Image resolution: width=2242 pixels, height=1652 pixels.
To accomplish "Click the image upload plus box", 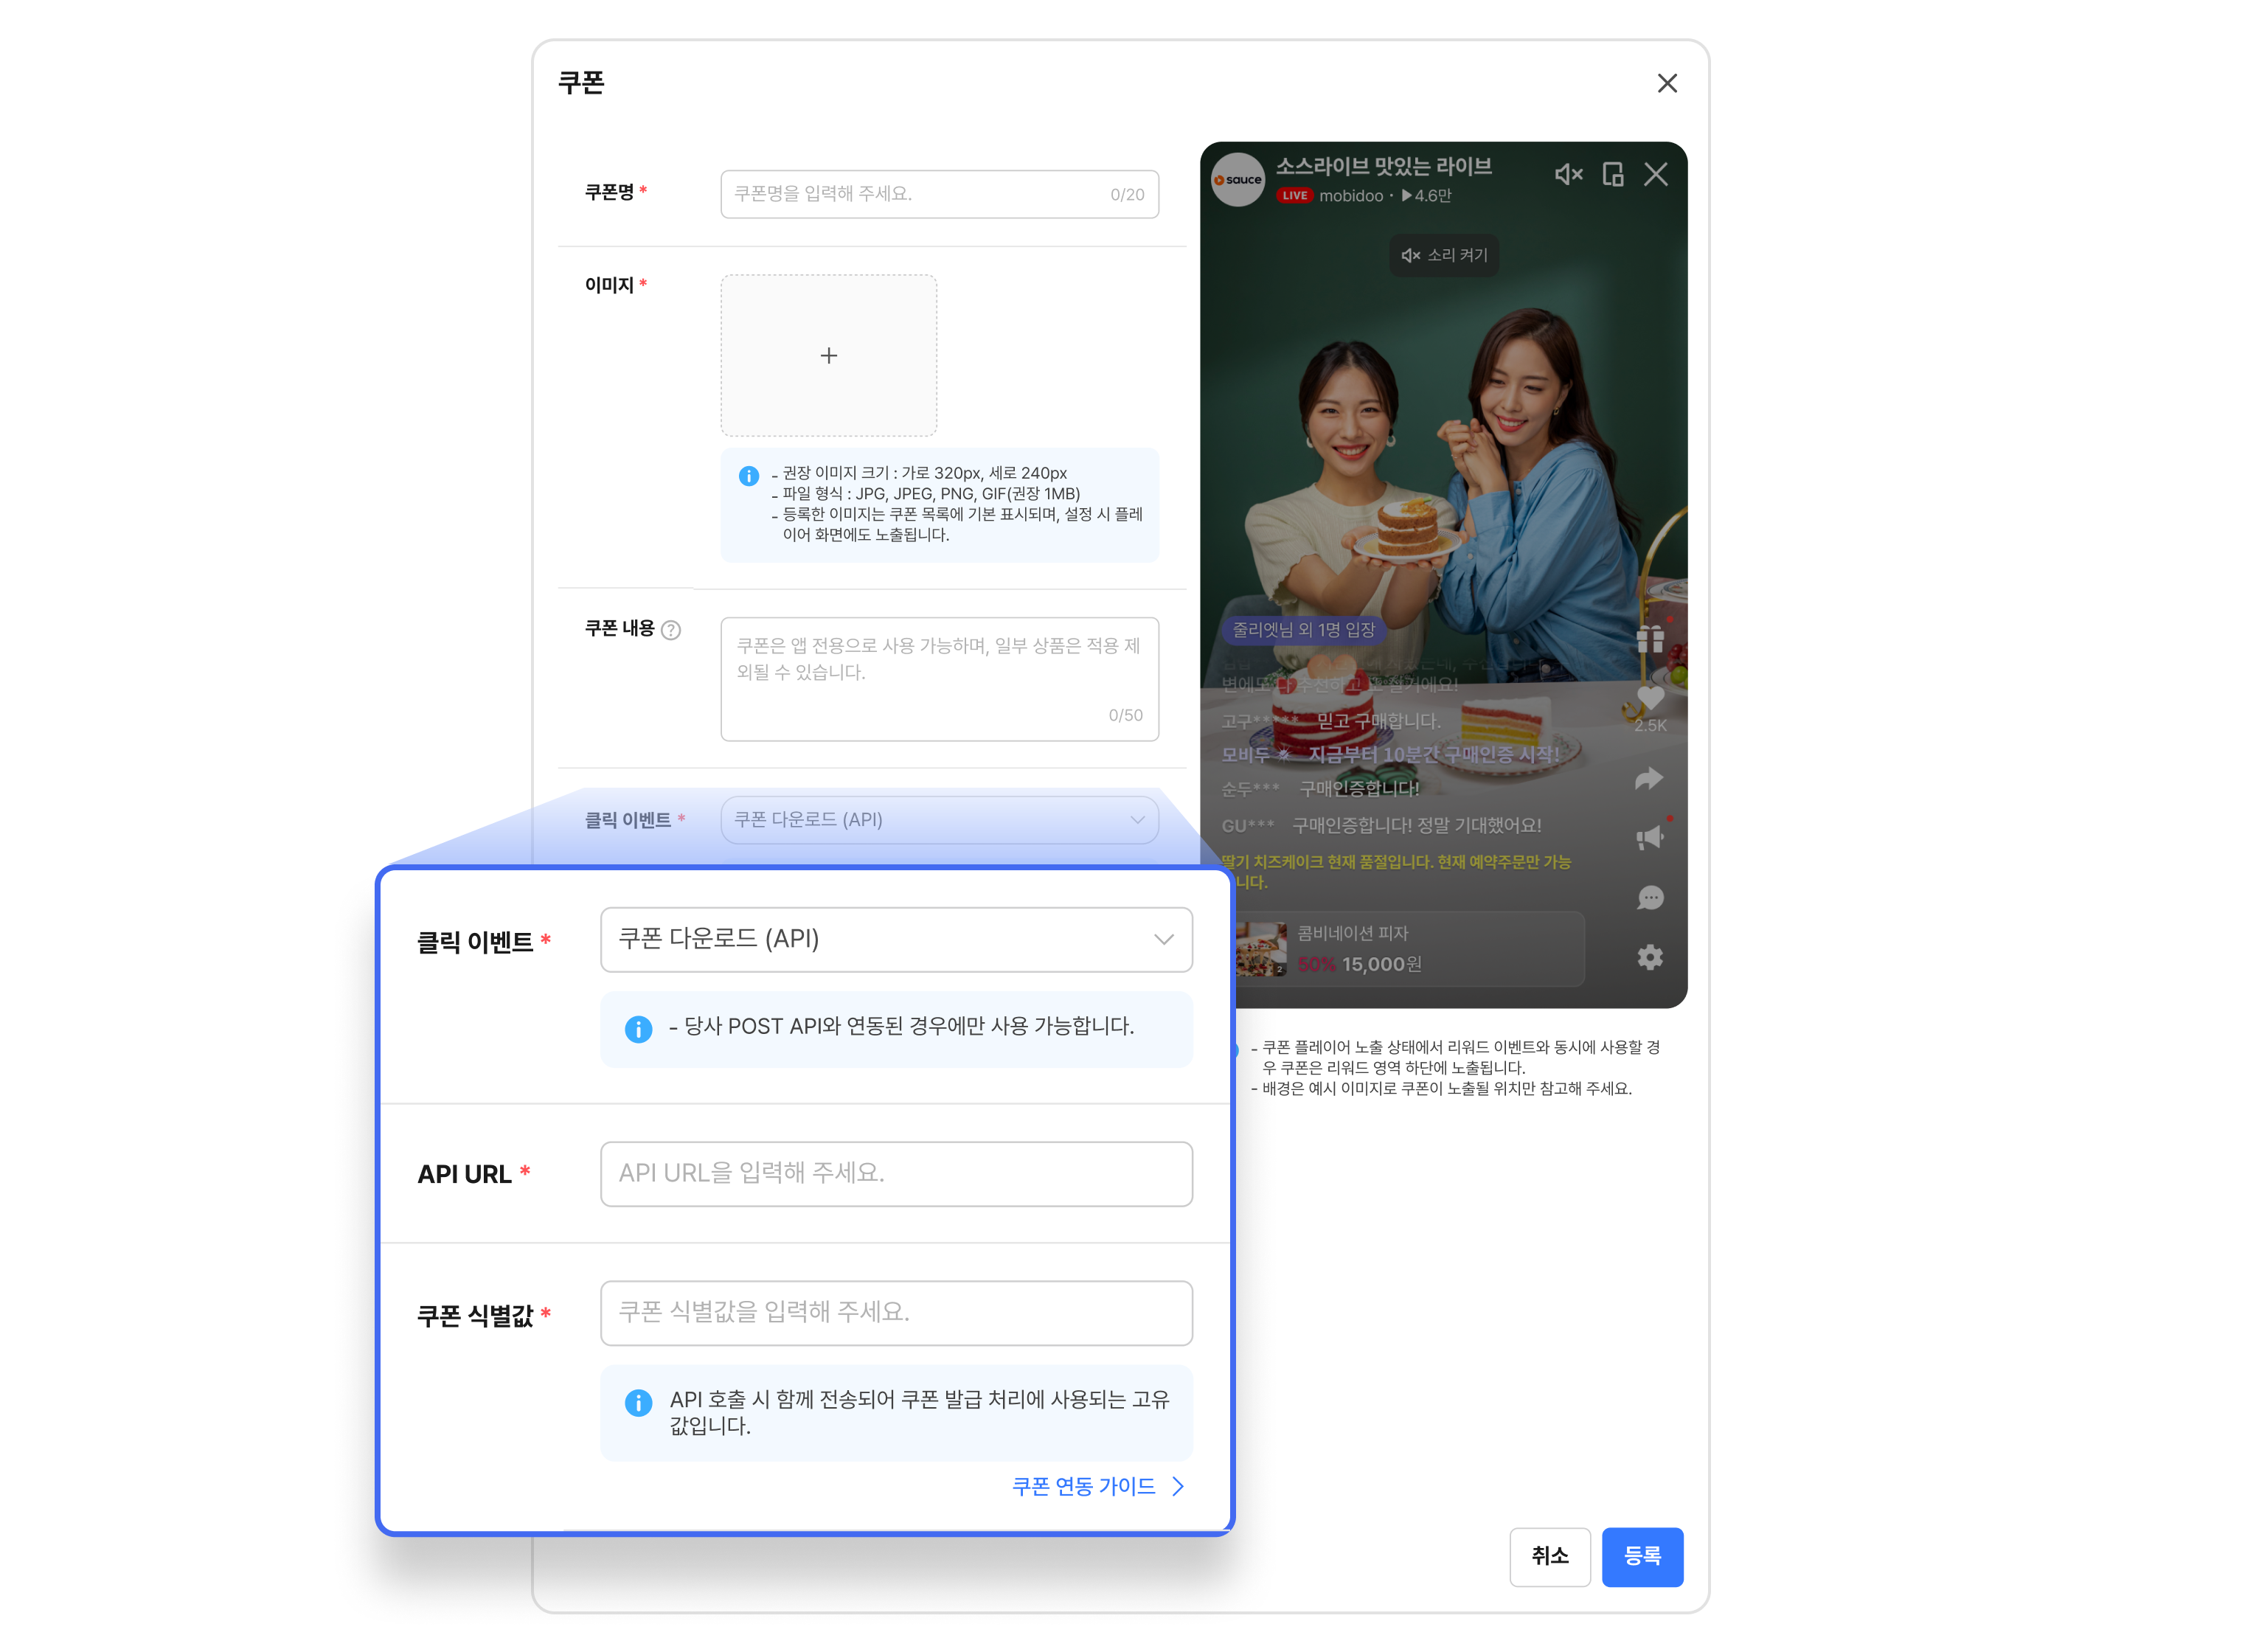I will click(828, 355).
